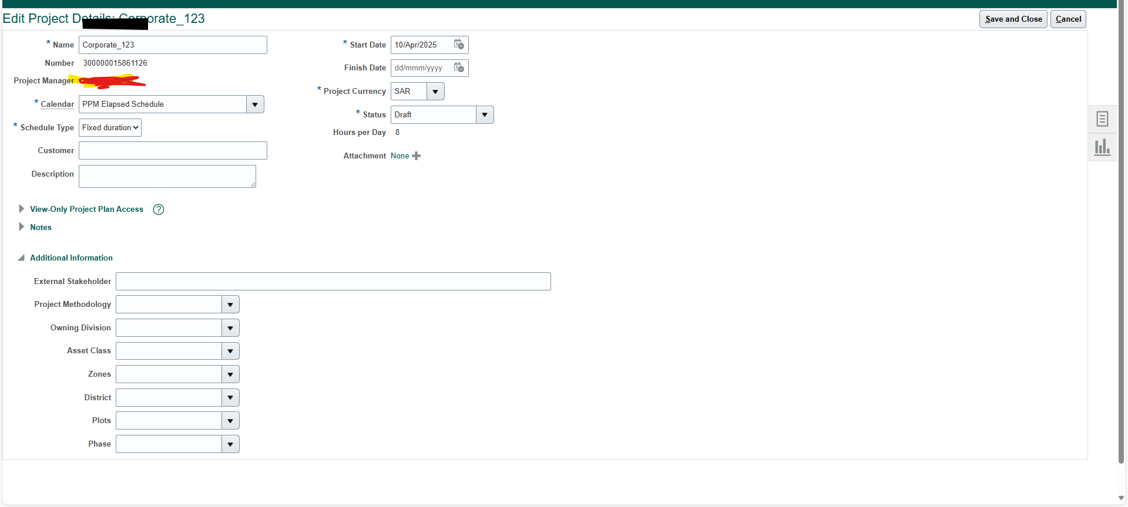Focus the Name input field

point(173,45)
